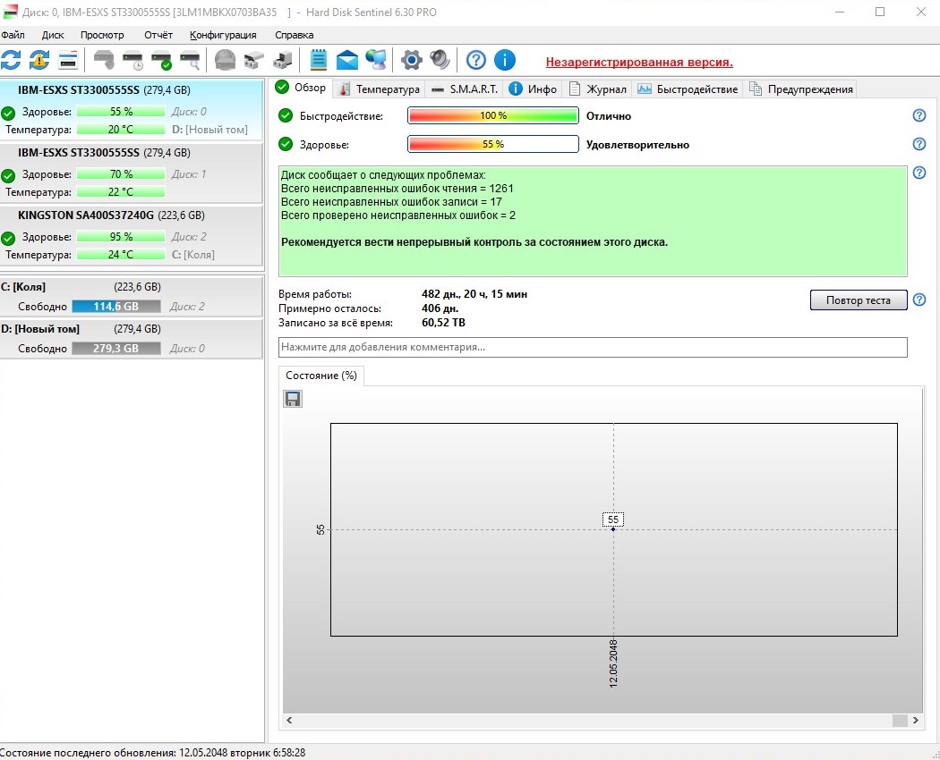The width and height of the screenshot is (940, 760).
Task: Click the speaker sound icon in toolbar
Action: 439,60
